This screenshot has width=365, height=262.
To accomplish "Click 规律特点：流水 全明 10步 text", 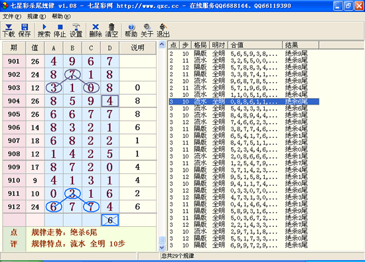I will 78,243.
